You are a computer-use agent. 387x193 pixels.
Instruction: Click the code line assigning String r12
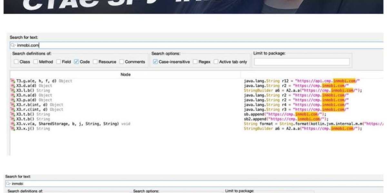pyautogui.click(x=302, y=81)
